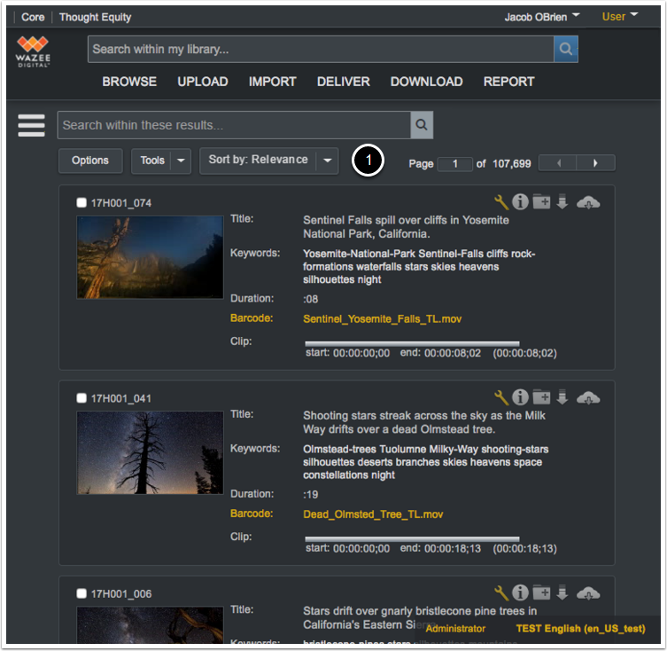Image resolution: width=667 pixels, height=651 pixels.
Task: Open bristlecone pine trees thumbnail
Action: point(150,625)
